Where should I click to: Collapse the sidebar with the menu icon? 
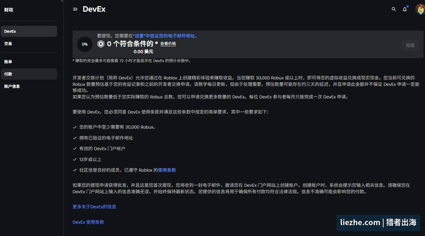(x=75, y=9)
